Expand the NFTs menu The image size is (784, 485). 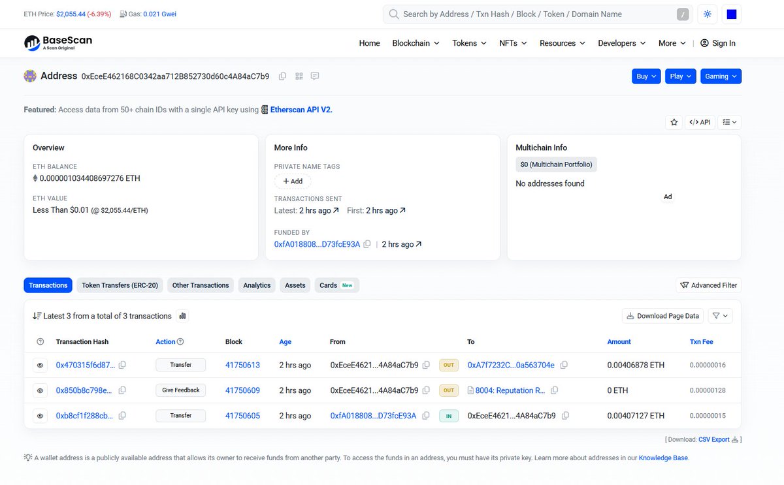514,43
